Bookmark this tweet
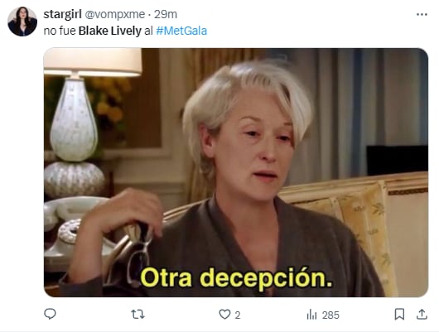Screen dimensions: 439x332 tap(399, 314)
